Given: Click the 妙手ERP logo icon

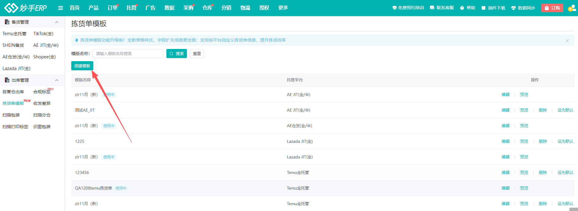Looking at the screenshot, I should click(x=11, y=8).
